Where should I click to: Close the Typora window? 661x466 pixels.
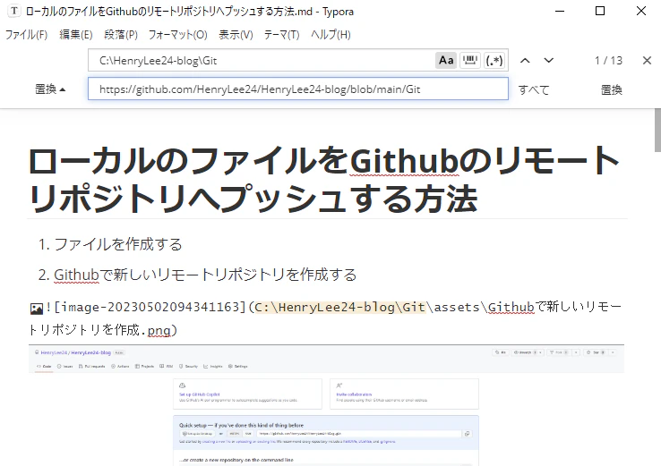(x=640, y=11)
